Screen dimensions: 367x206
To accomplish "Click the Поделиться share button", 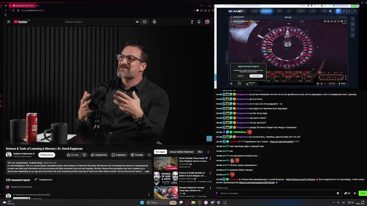I will coord(99,155).
